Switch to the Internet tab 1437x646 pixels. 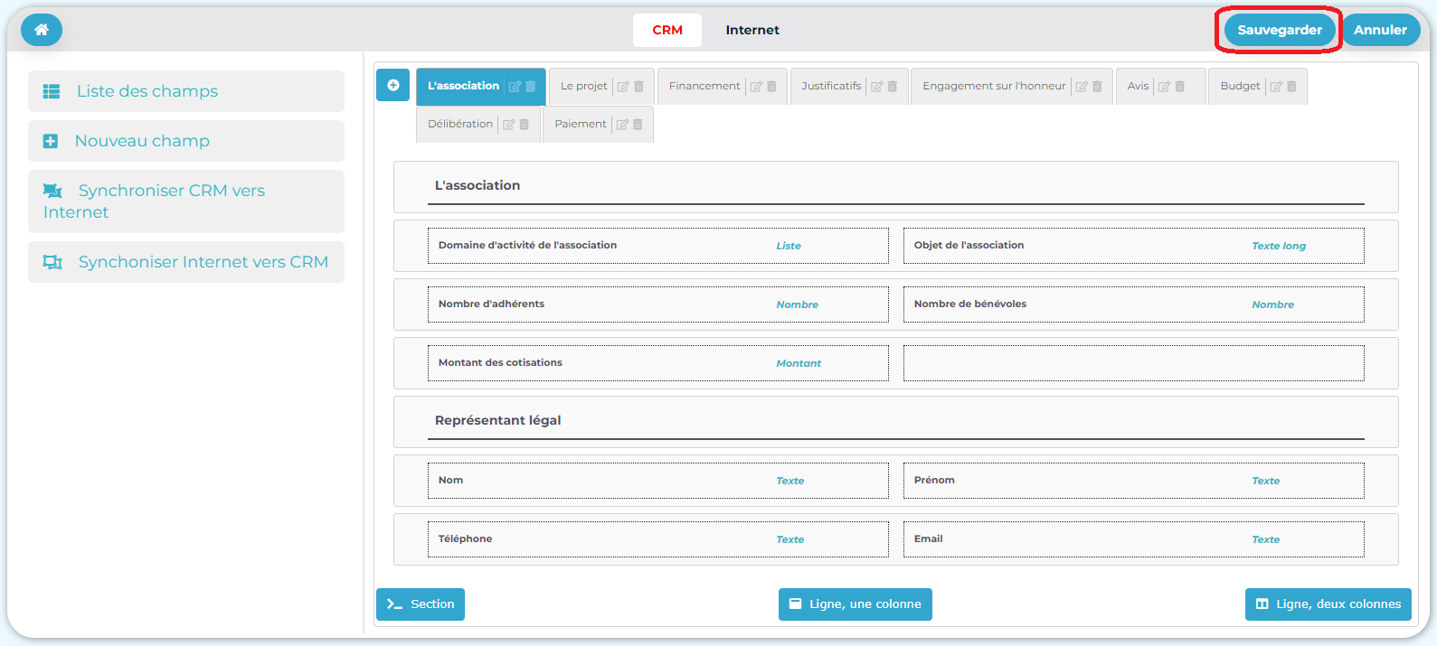[x=752, y=30]
